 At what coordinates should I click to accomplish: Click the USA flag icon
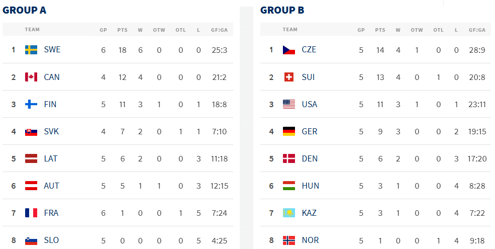point(289,104)
